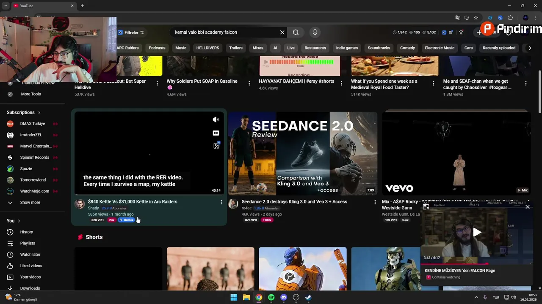Image resolution: width=542 pixels, height=304 pixels.
Task: Open File Explorer from the taskbar
Action: 246,297
